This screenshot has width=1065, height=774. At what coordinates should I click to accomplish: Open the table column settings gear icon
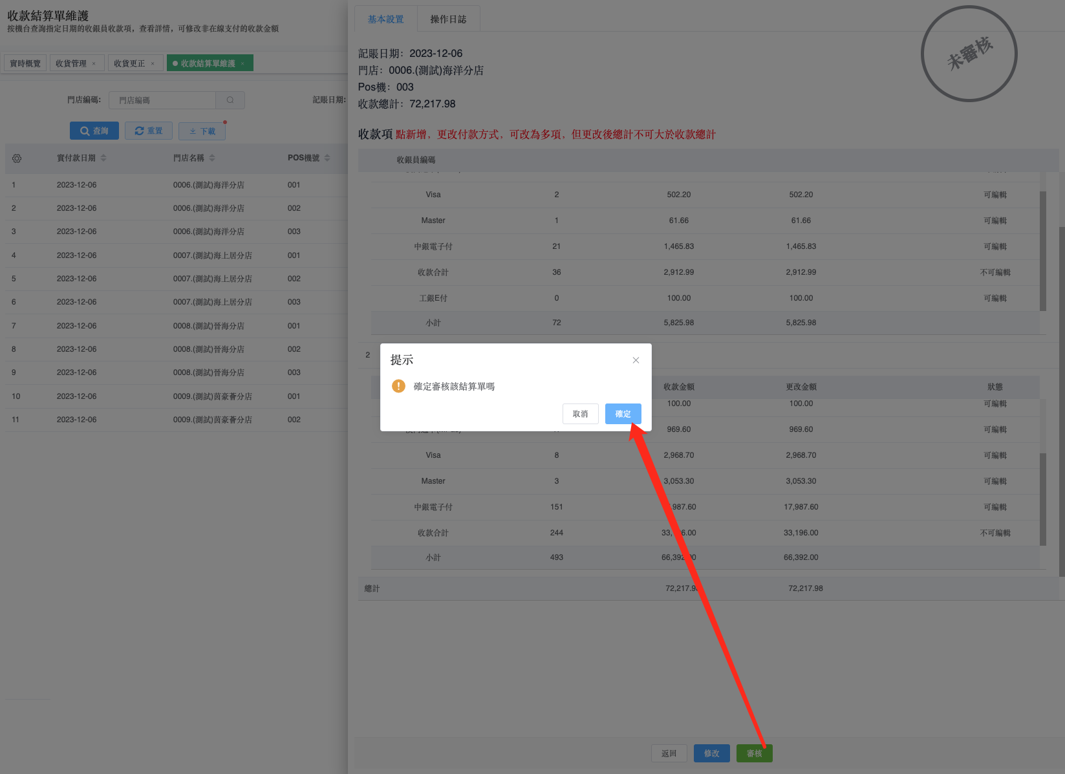pyautogui.click(x=17, y=158)
